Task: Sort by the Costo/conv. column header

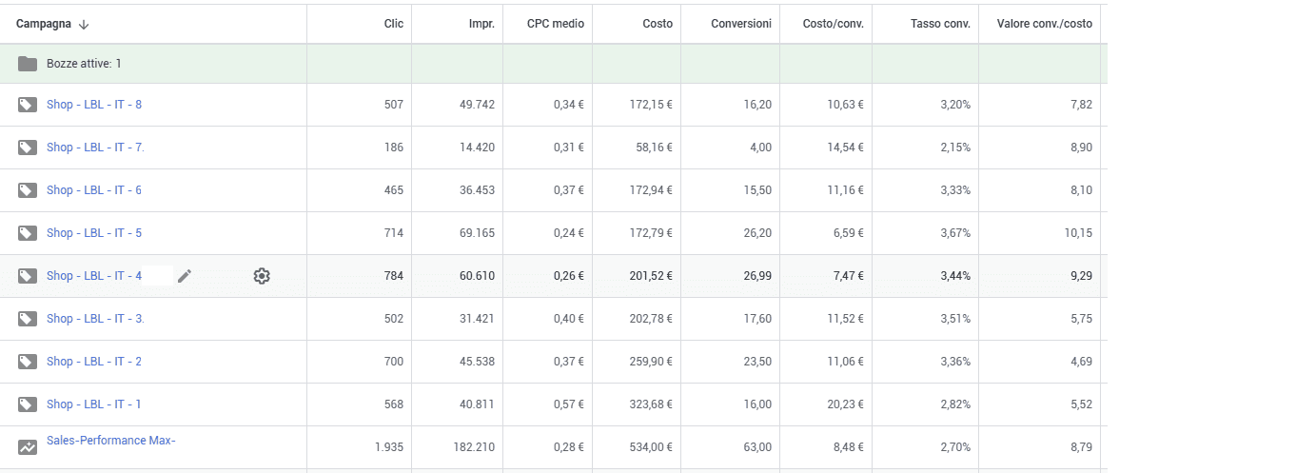Action: pos(835,24)
